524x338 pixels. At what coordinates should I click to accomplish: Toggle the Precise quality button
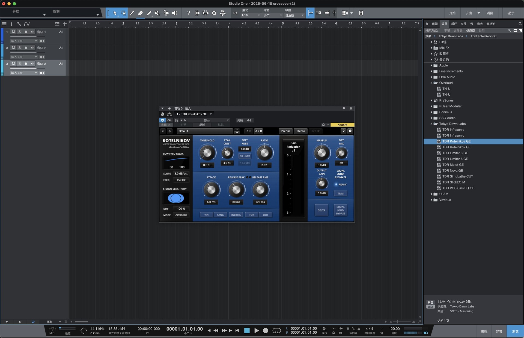pos(286,131)
